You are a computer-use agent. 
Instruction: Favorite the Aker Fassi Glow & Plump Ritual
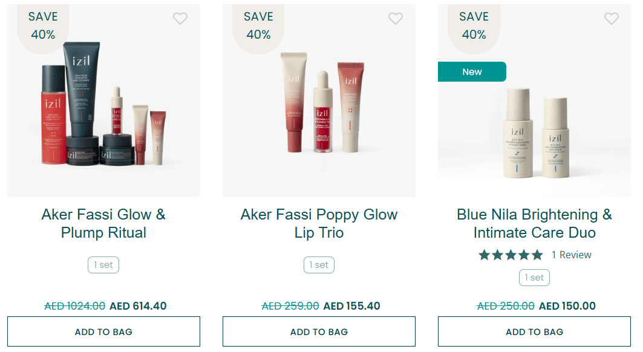pos(180,19)
